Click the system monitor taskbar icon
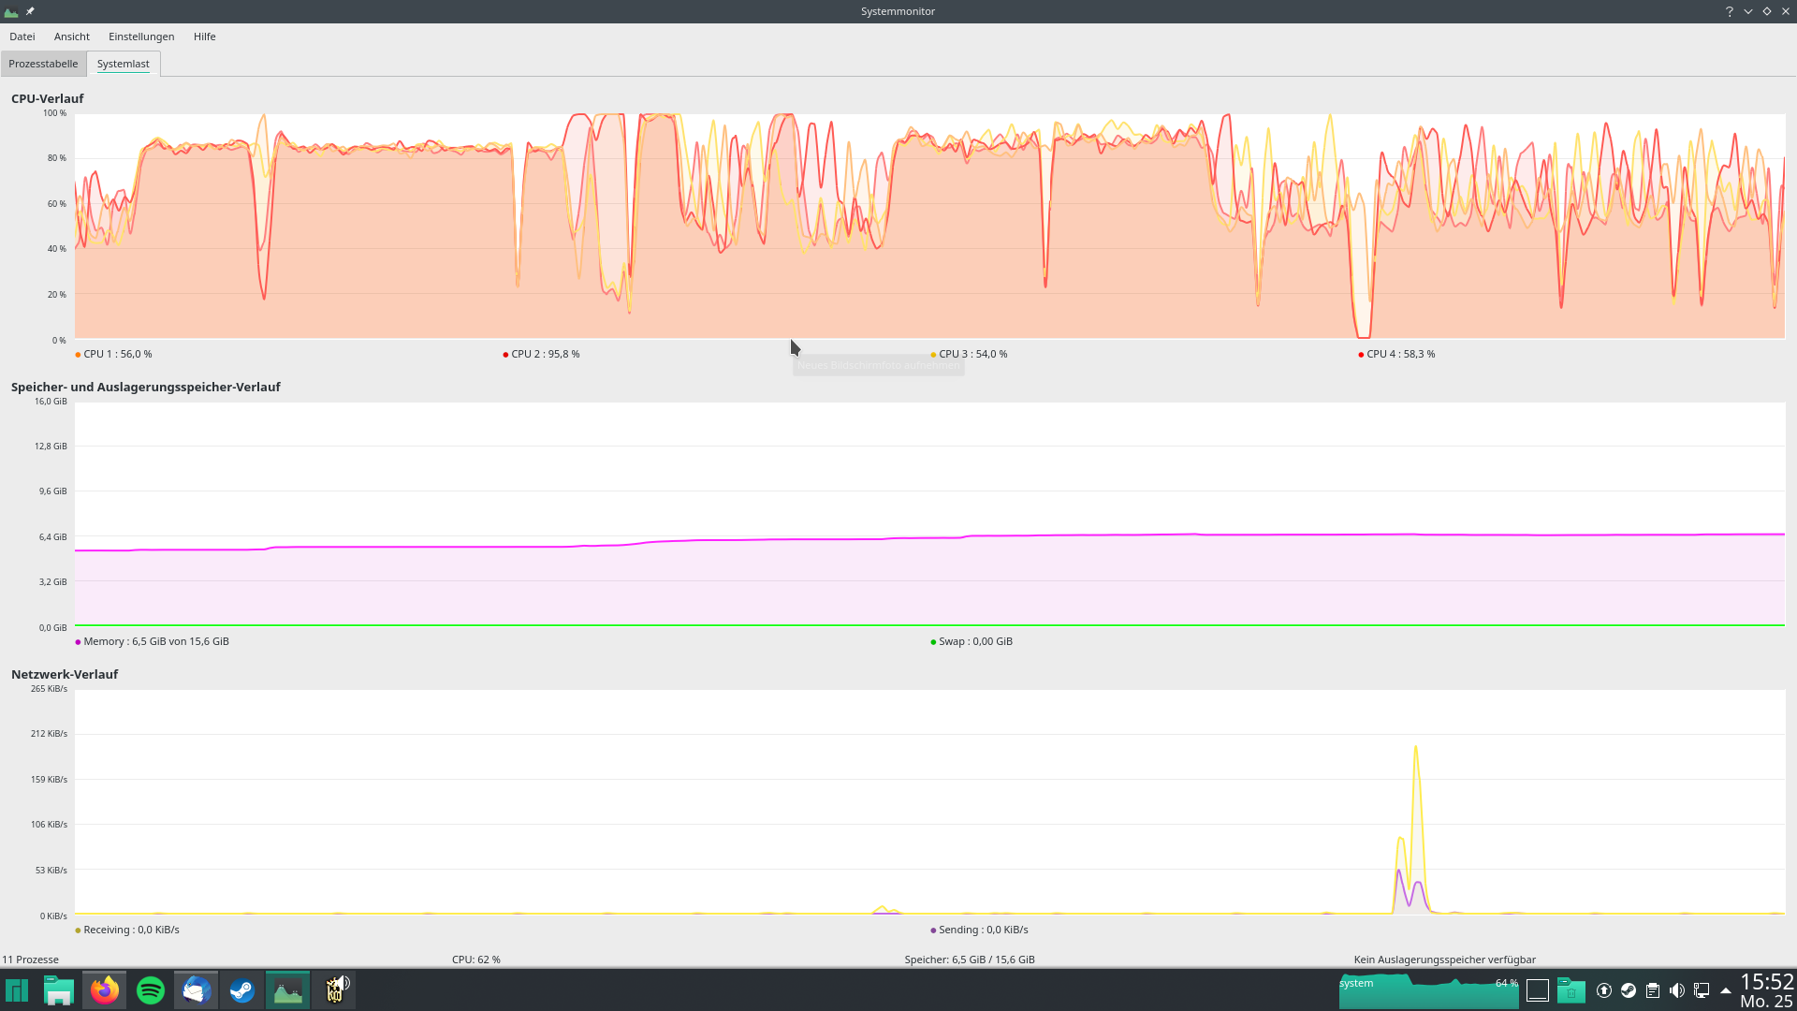1797x1011 pixels. [x=288, y=990]
